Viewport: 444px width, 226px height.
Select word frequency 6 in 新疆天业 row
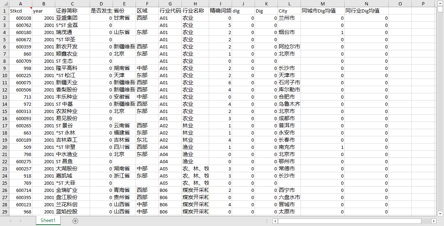pos(220,83)
